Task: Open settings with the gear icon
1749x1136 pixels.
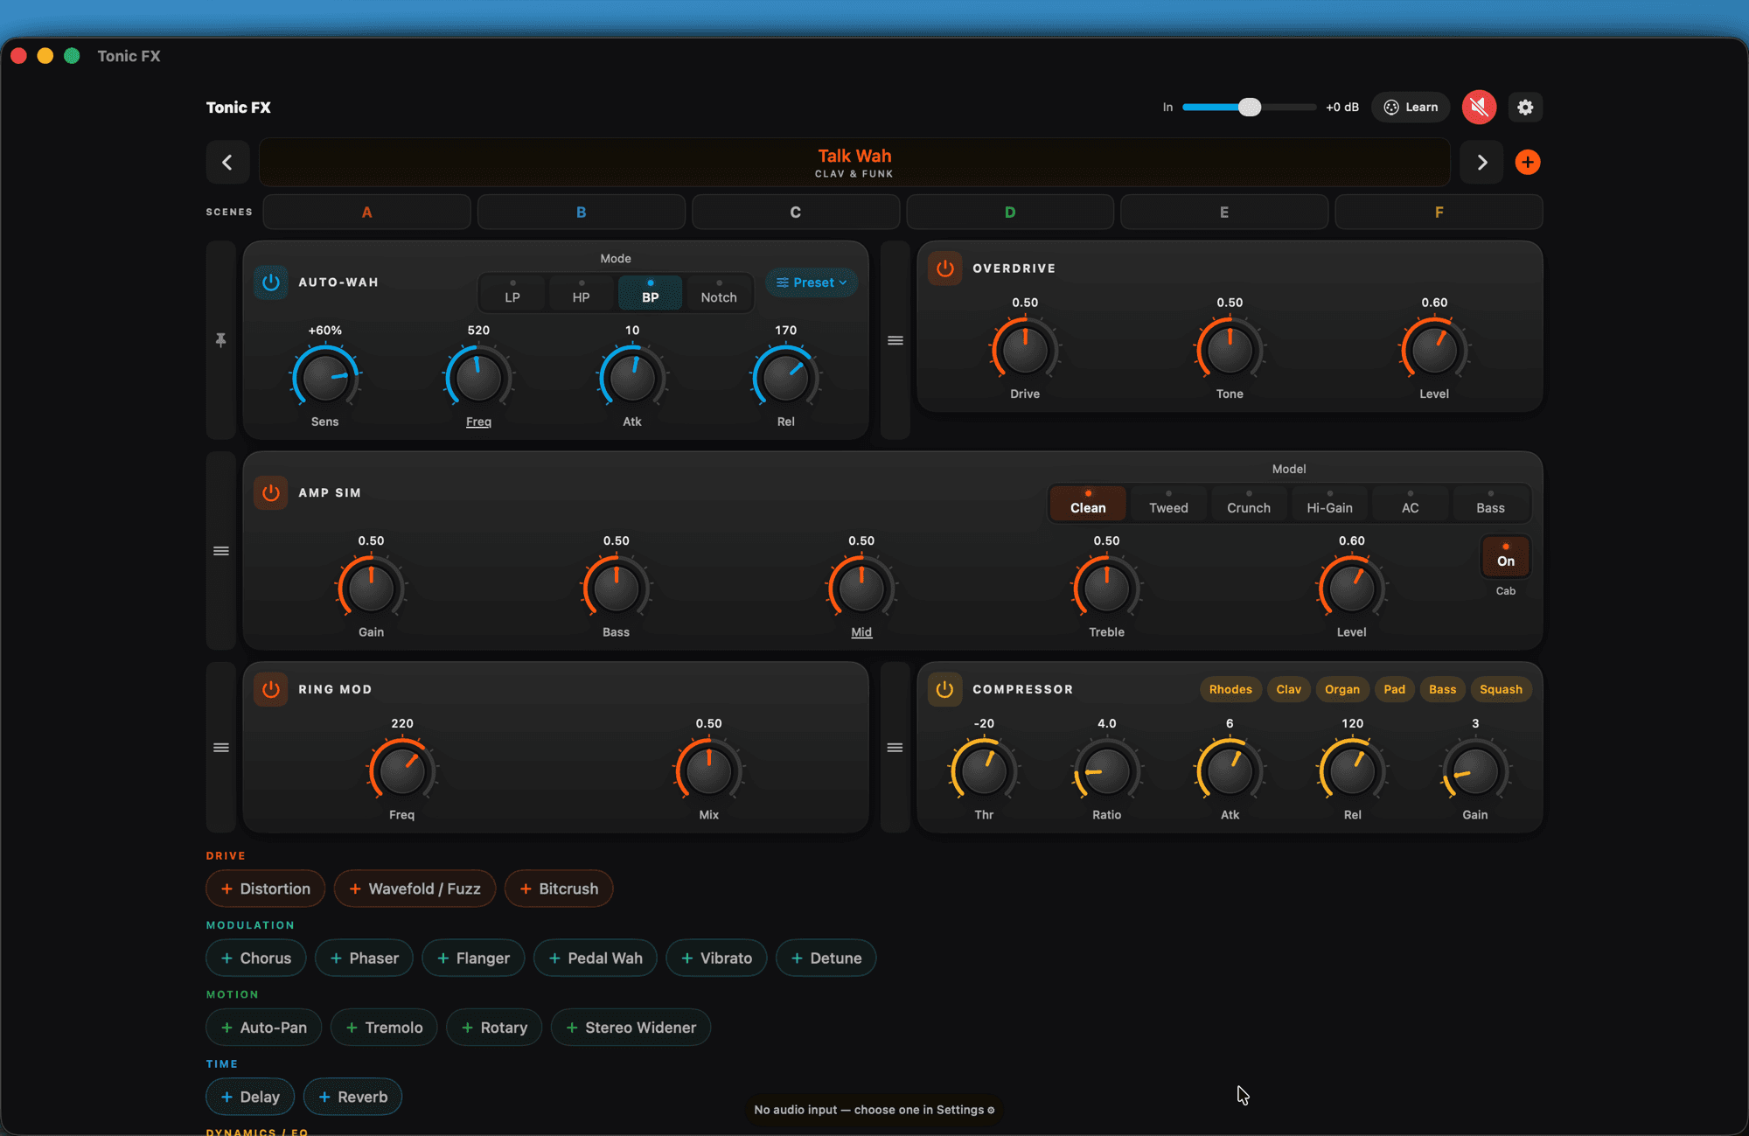Action: [1525, 108]
